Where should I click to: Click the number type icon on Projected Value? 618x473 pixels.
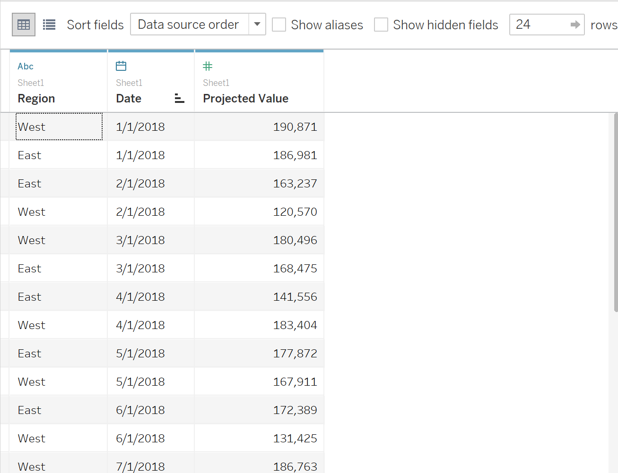[x=208, y=66]
